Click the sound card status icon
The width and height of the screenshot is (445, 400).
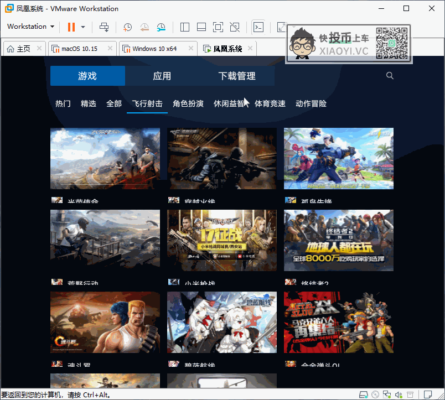(x=399, y=394)
